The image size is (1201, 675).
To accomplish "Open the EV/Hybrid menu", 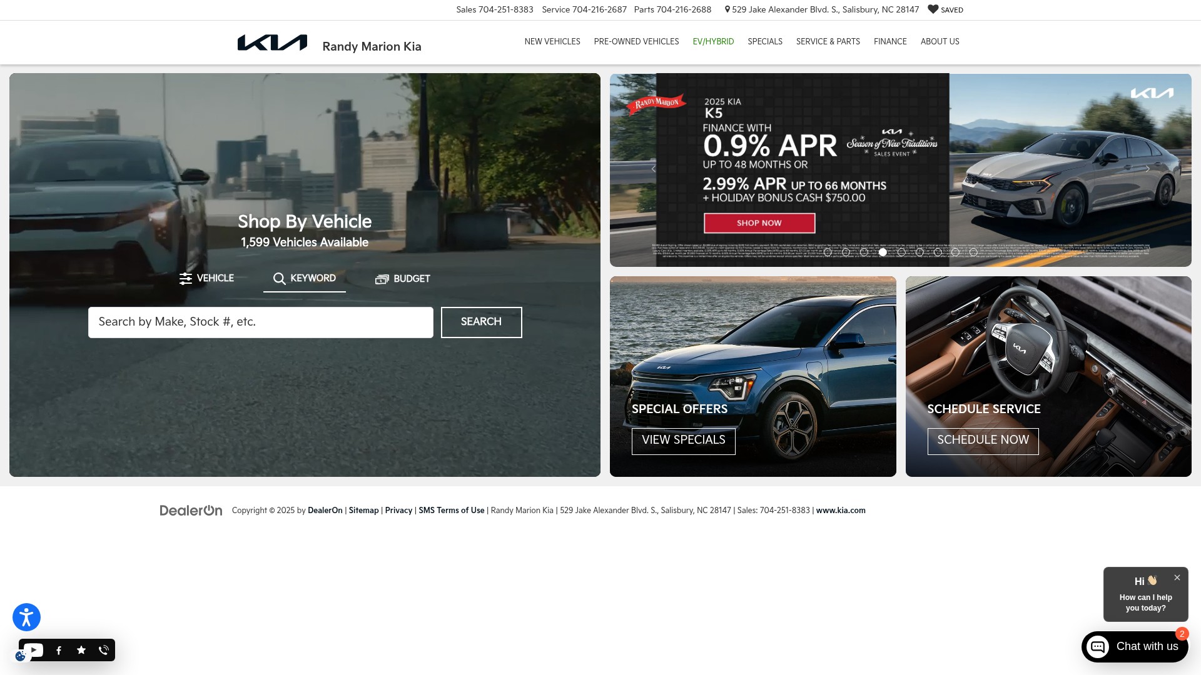I will 713,42.
